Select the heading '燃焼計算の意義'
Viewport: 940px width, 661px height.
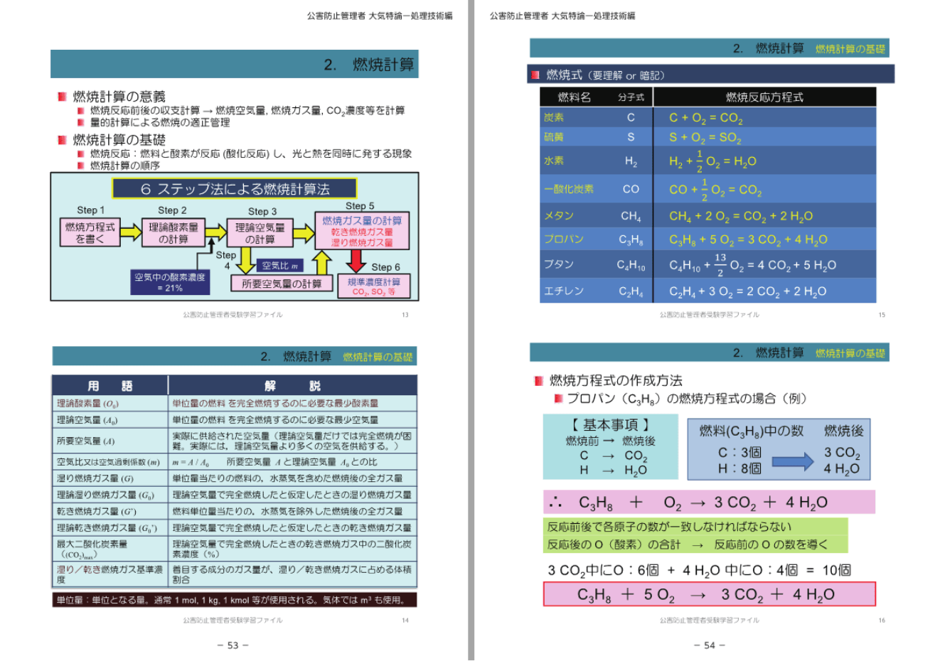[119, 97]
